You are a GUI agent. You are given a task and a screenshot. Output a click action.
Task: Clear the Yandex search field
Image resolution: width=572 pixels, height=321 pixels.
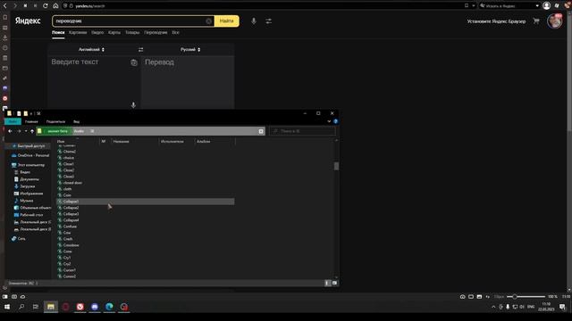[x=208, y=21]
